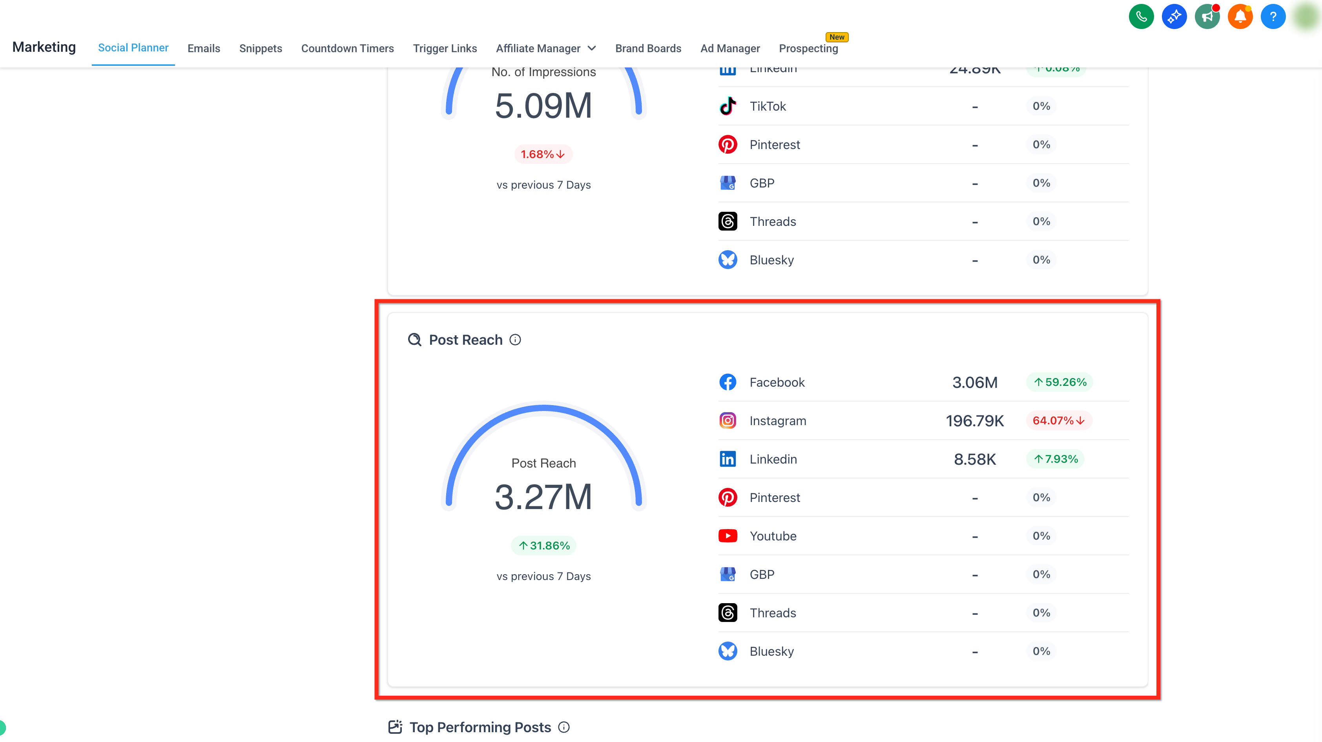The width and height of the screenshot is (1322, 742).
Task: Click the Instagram icon in Post Reach
Action: (x=727, y=420)
